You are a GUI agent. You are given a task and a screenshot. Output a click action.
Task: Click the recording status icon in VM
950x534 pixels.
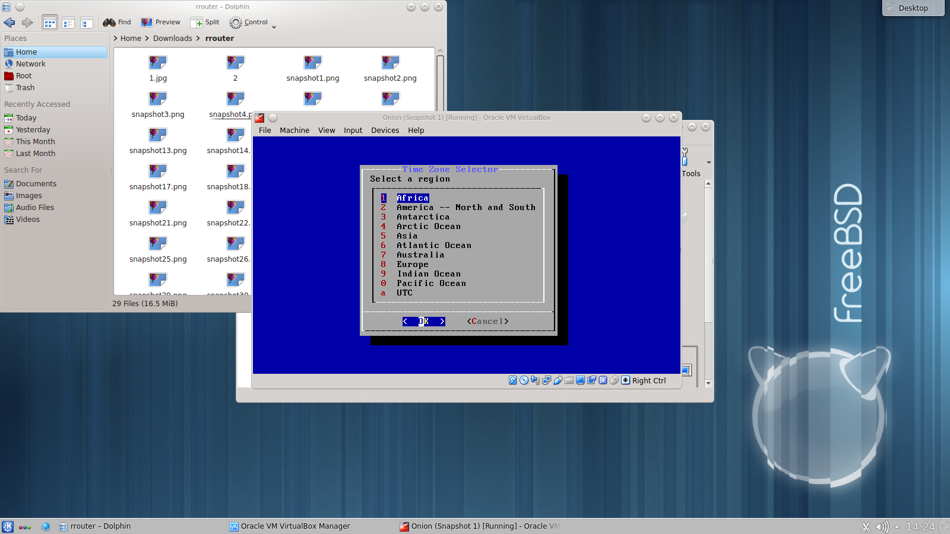592,380
